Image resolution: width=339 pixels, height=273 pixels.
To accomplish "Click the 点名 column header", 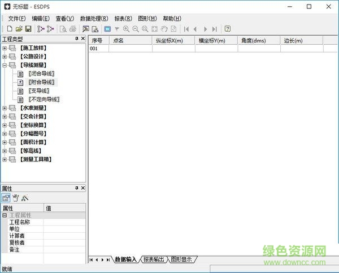I will click(x=131, y=41).
